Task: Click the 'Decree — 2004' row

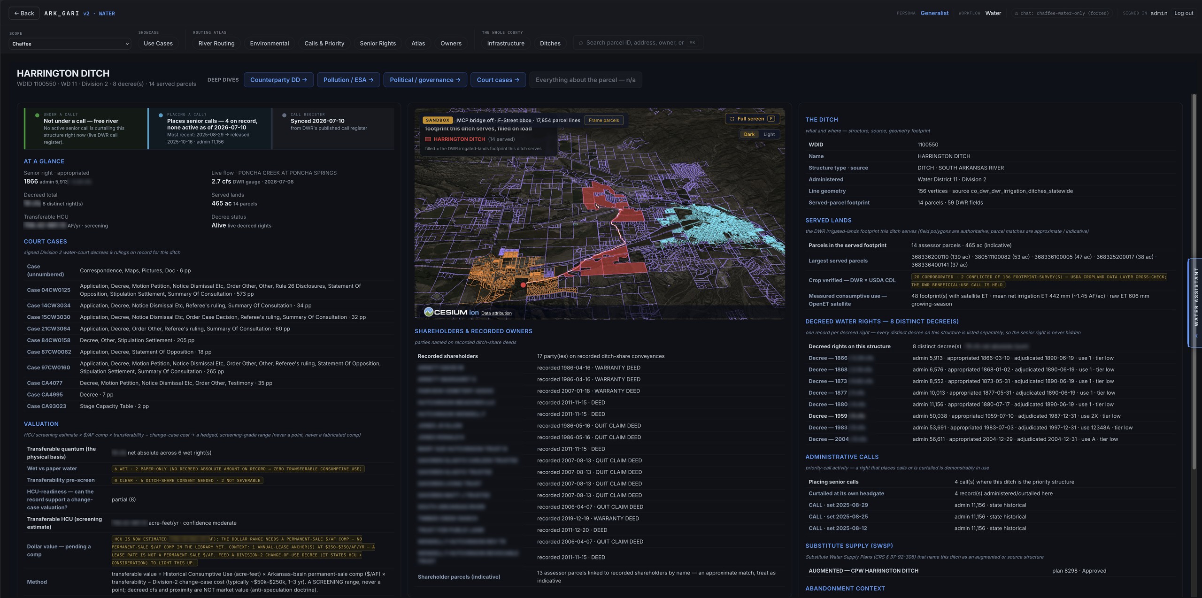Action: (x=990, y=439)
